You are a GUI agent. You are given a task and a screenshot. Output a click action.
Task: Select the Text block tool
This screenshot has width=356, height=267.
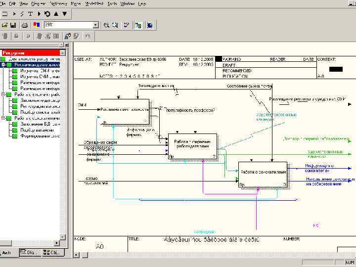point(31,14)
